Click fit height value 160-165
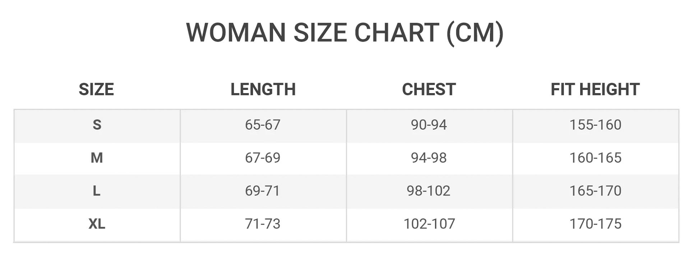Screen dimensions: 689x255 pyautogui.click(x=595, y=158)
